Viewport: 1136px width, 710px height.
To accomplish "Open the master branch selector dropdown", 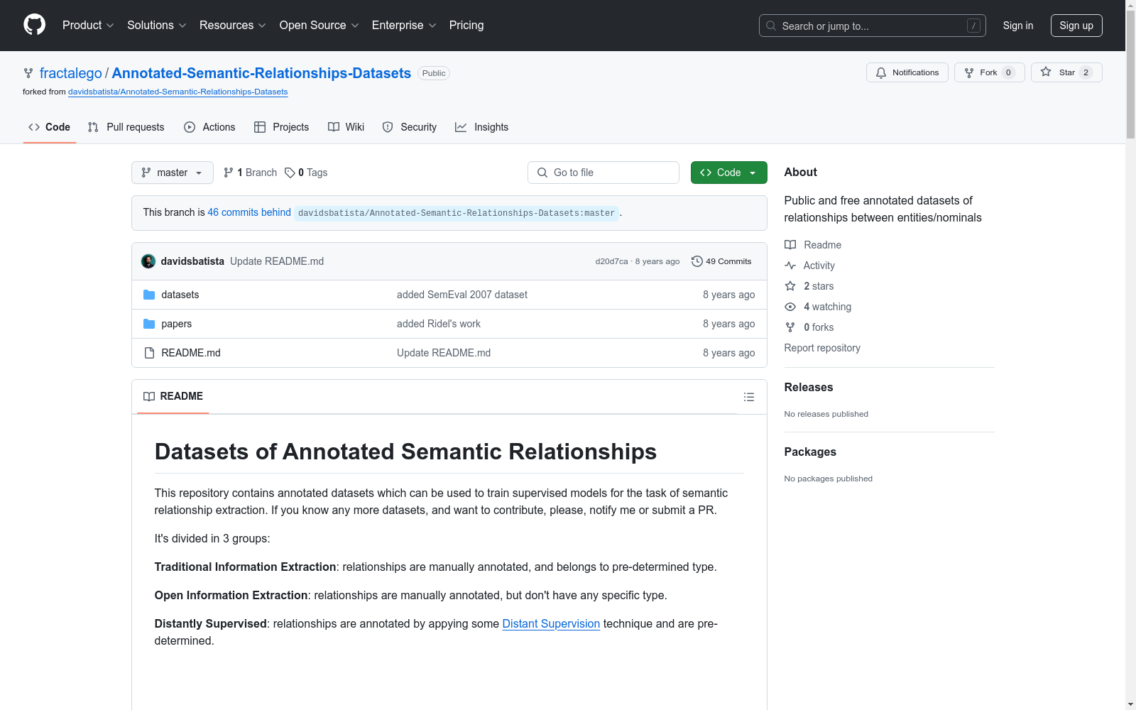I will [173, 173].
